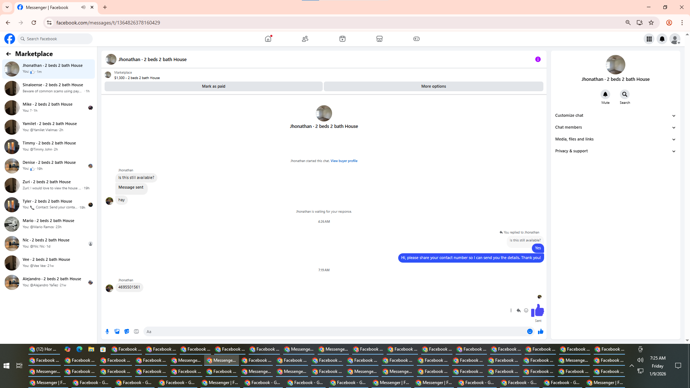This screenshot has width=690, height=388.
Task: Open the emoji picker in message box
Action: 530,332
